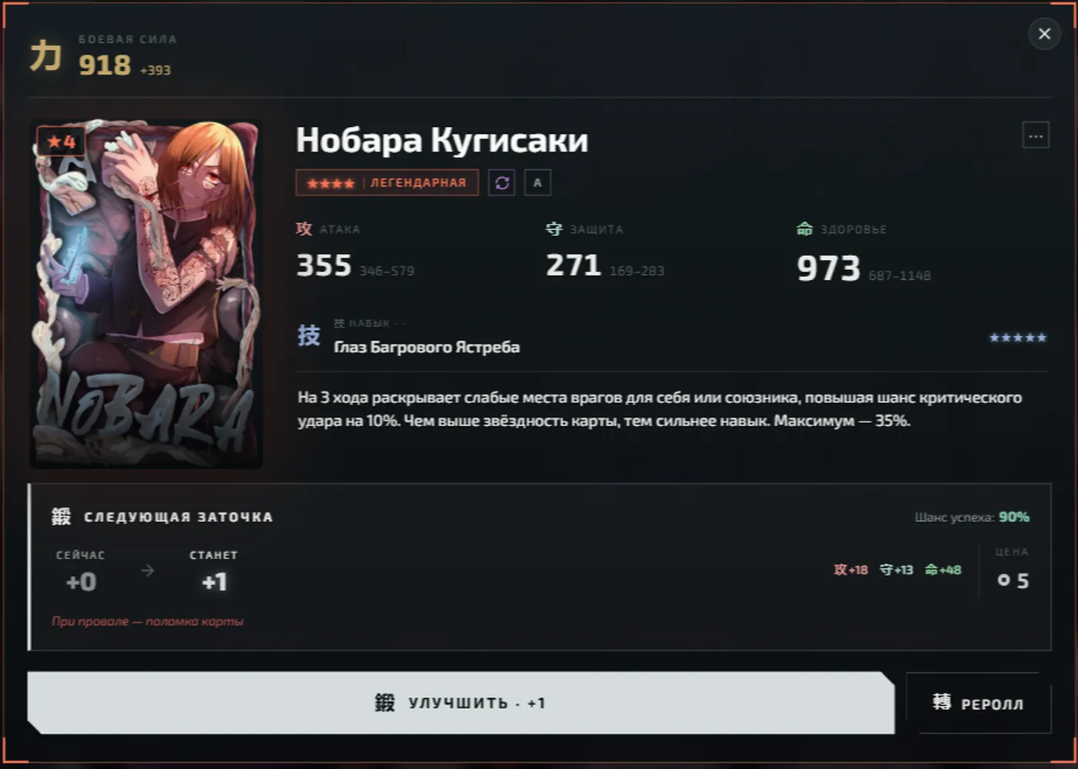Click the defense value 271
The image size is (1078, 769).
click(574, 265)
